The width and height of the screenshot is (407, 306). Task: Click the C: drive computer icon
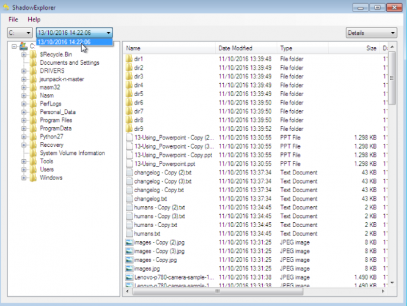click(x=23, y=47)
